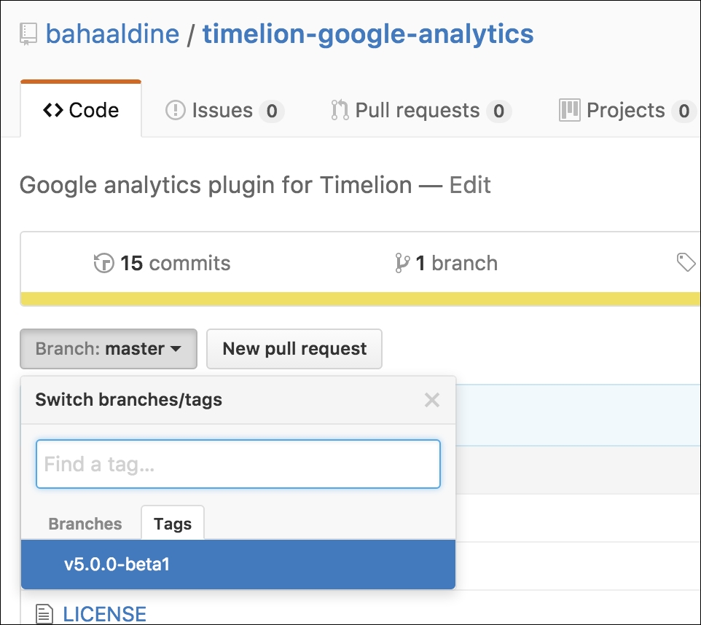Click the commits clock icon

point(103,263)
